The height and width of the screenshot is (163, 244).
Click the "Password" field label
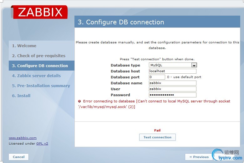pyautogui.click(x=120, y=95)
